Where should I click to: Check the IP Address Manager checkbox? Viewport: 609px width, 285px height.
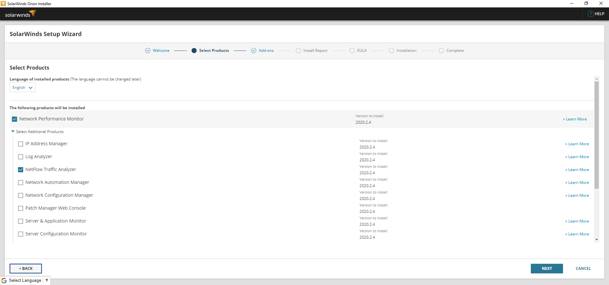pyautogui.click(x=21, y=144)
